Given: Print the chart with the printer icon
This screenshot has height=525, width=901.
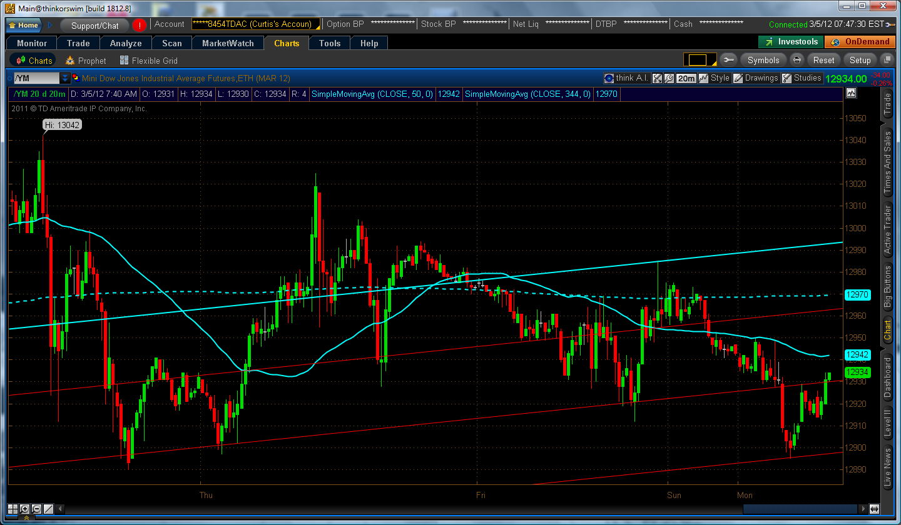Looking at the screenshot, I should coord(797,60).
